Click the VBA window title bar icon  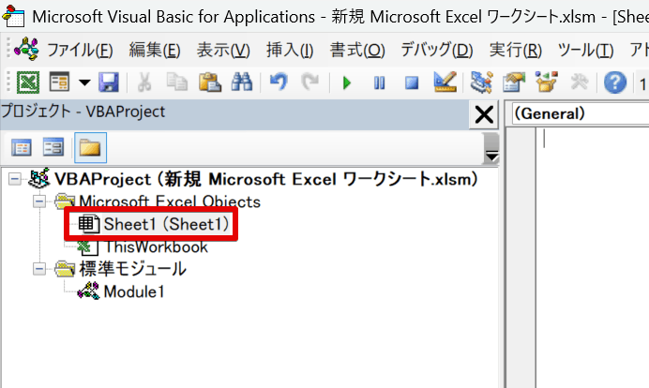point(13,16)
